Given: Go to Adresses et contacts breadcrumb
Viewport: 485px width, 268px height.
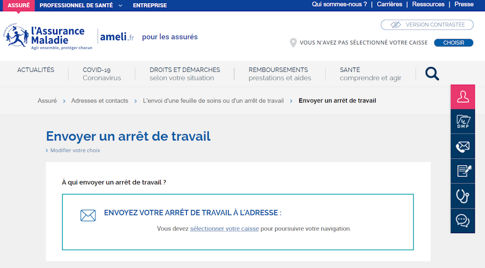Looking at the screenshot, I should click(x=100, y=101).
